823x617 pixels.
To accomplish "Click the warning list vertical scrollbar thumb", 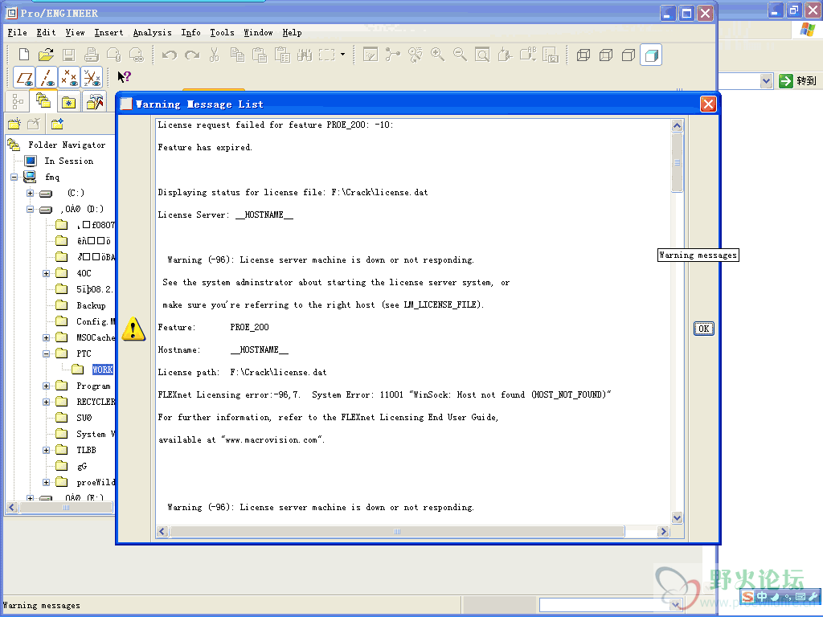I will coord(677,162).
